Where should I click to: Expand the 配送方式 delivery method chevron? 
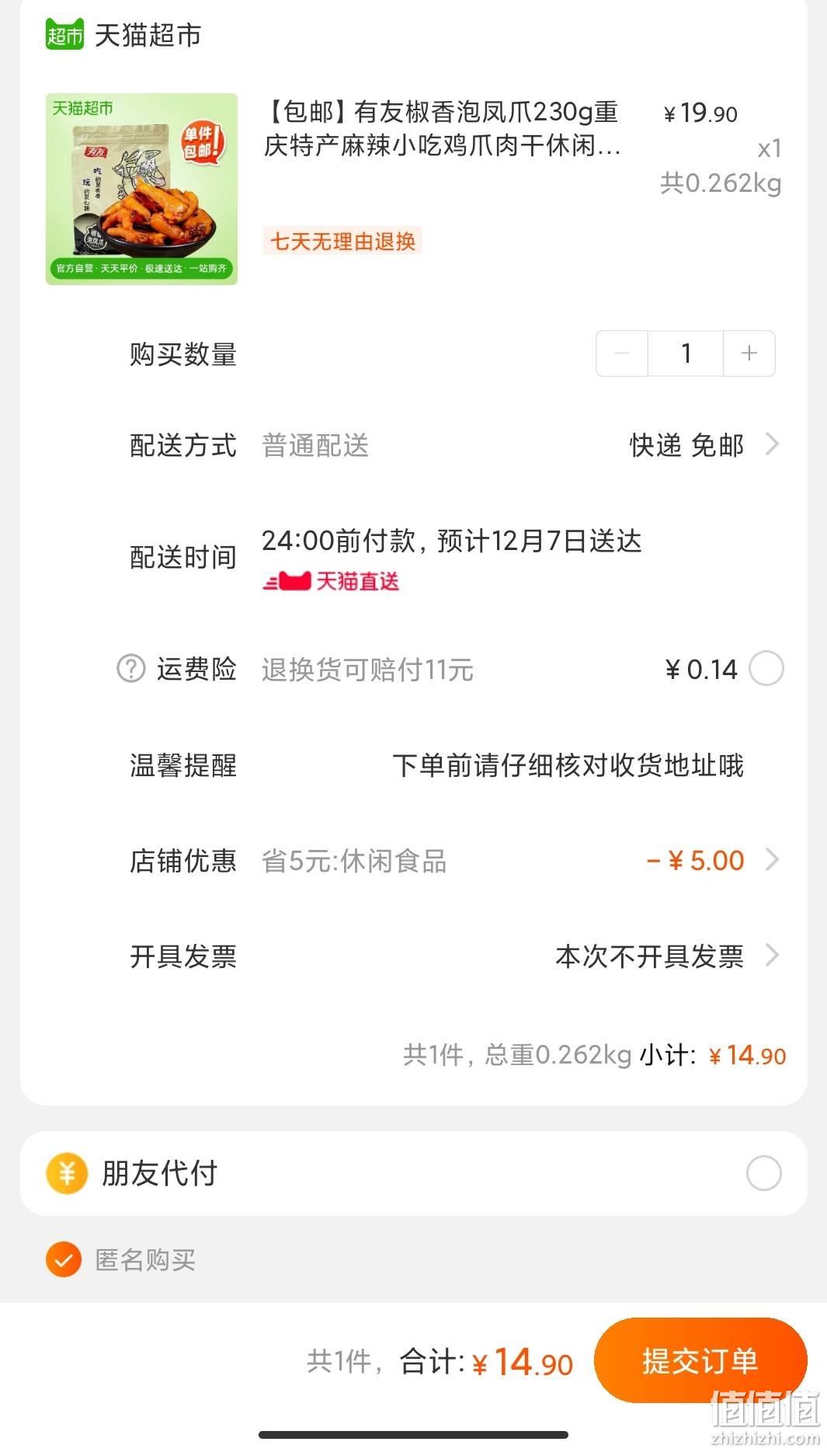772,445
